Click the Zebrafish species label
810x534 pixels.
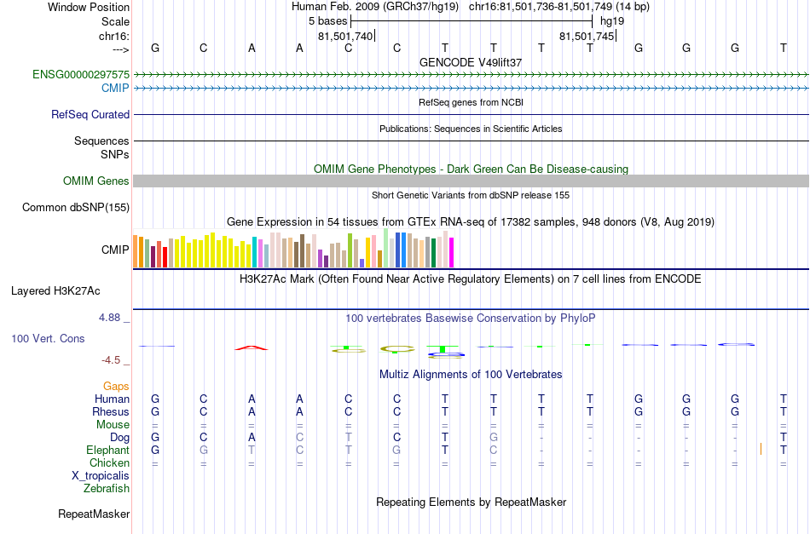pos(107,488)
